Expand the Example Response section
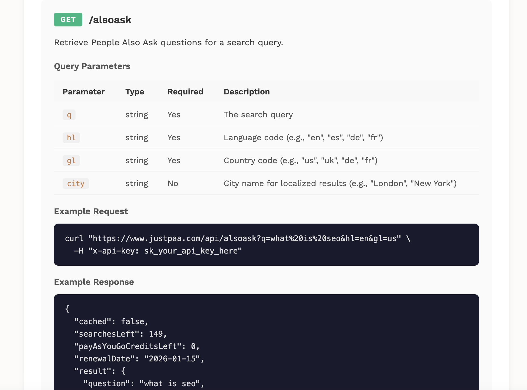Viewport: 527px width, 390px height. [94, 282]
